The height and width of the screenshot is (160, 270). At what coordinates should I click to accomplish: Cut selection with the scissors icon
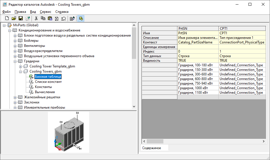36,18
